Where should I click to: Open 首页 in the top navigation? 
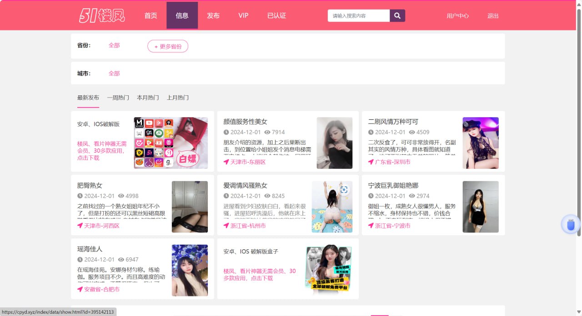pyautogui.click(x=151, y=15)
